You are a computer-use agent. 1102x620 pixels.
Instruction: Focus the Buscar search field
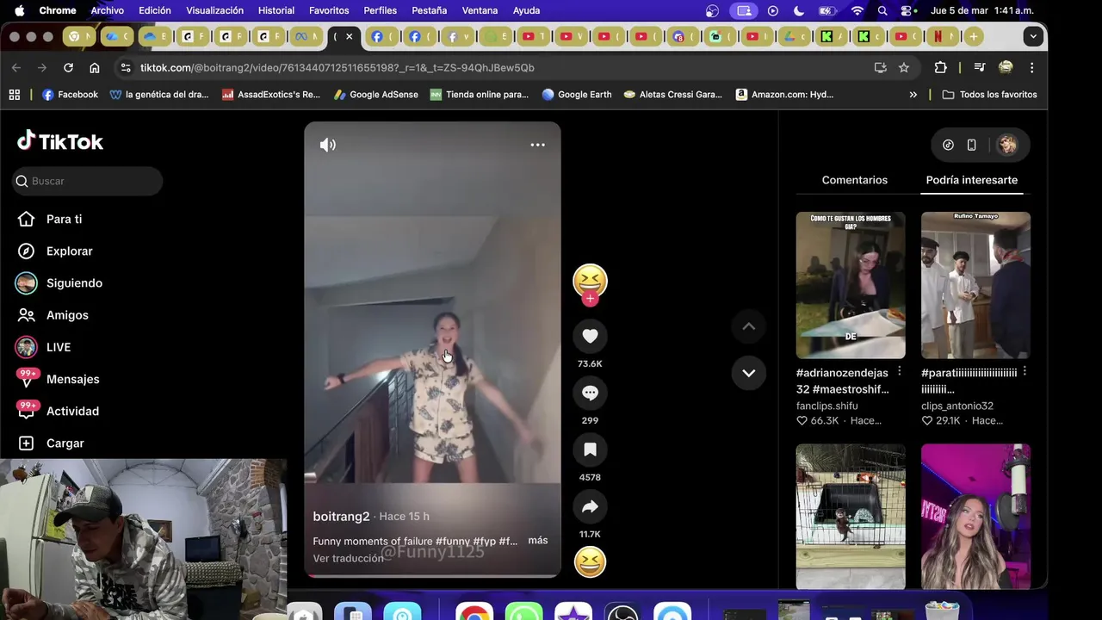click(x=88, y=181)
